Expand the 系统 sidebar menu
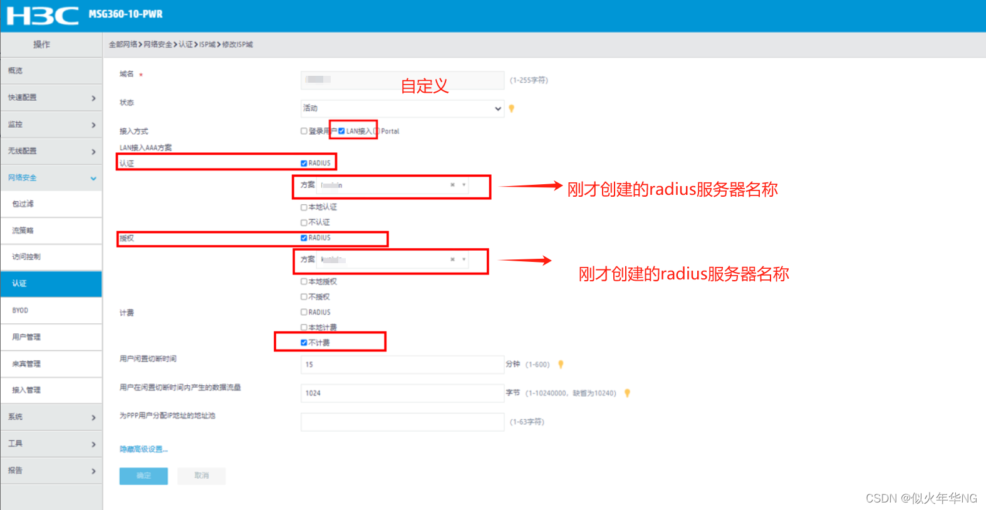This screenshot has width=986, height=510. coord(51,417)
